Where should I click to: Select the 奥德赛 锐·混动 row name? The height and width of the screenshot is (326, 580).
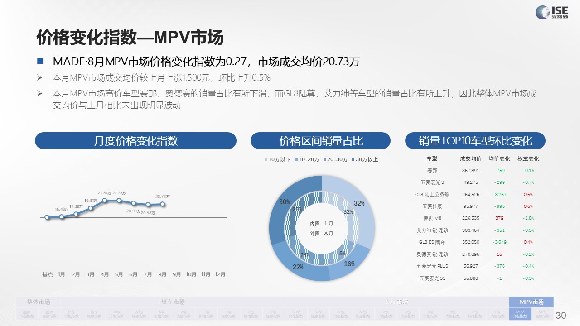coord(432,254)
